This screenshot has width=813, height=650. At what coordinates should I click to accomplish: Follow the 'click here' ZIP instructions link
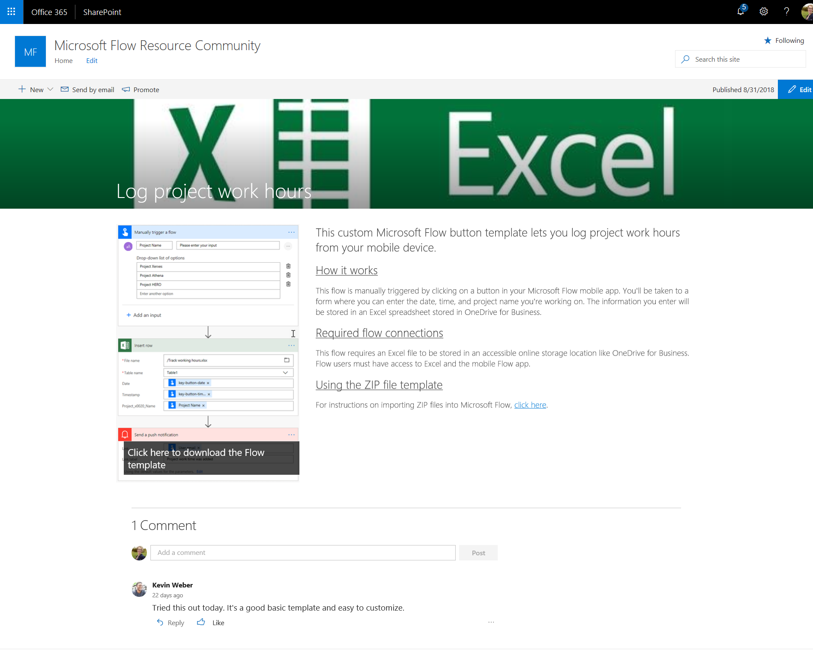[x=530, y=405]
